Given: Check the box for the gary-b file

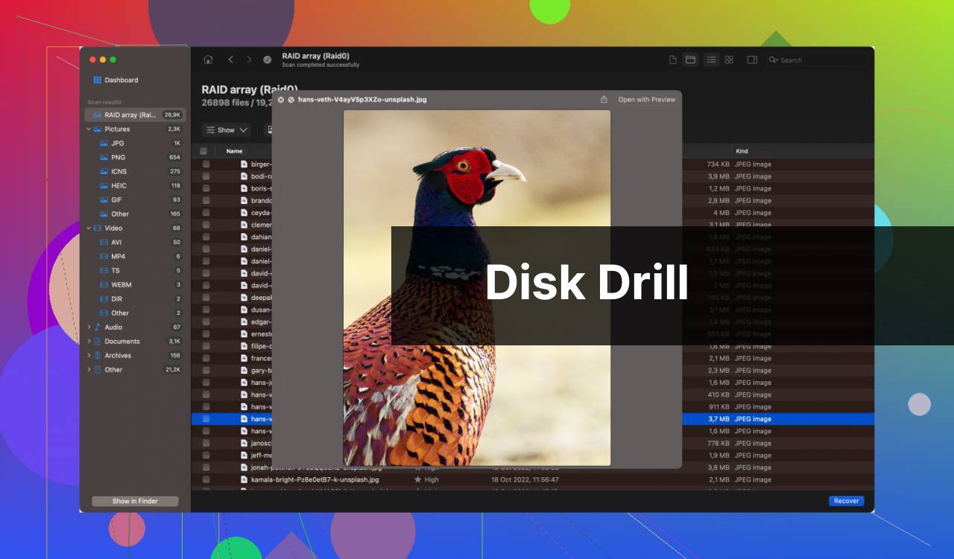Looking at the screenshot, I should point(206,370).
